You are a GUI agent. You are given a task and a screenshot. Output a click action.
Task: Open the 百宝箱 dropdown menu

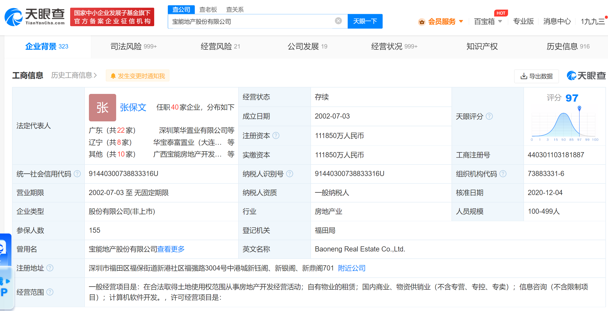point(500,21)
